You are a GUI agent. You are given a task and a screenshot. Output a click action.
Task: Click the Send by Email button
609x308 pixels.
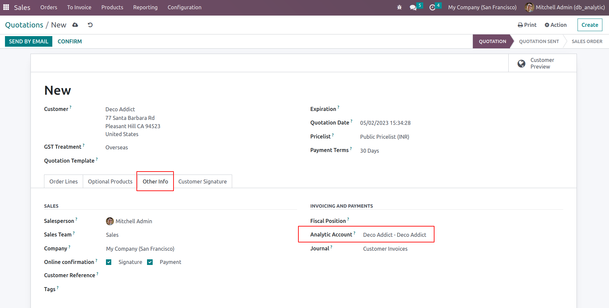[28, 41]
